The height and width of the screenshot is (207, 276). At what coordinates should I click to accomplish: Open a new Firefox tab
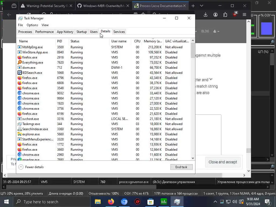[x=193, y=6]
